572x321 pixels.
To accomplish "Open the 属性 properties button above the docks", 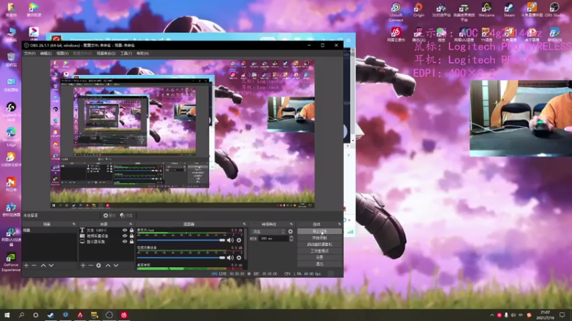I will click(109, 215).
